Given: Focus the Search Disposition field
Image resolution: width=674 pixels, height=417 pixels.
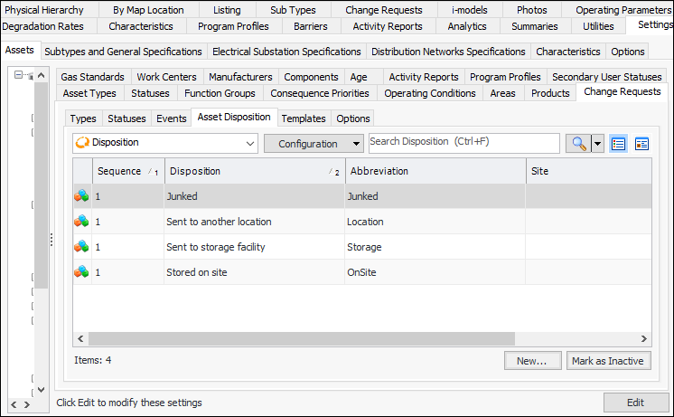Looking at the screenshot, I should point(463,143).
